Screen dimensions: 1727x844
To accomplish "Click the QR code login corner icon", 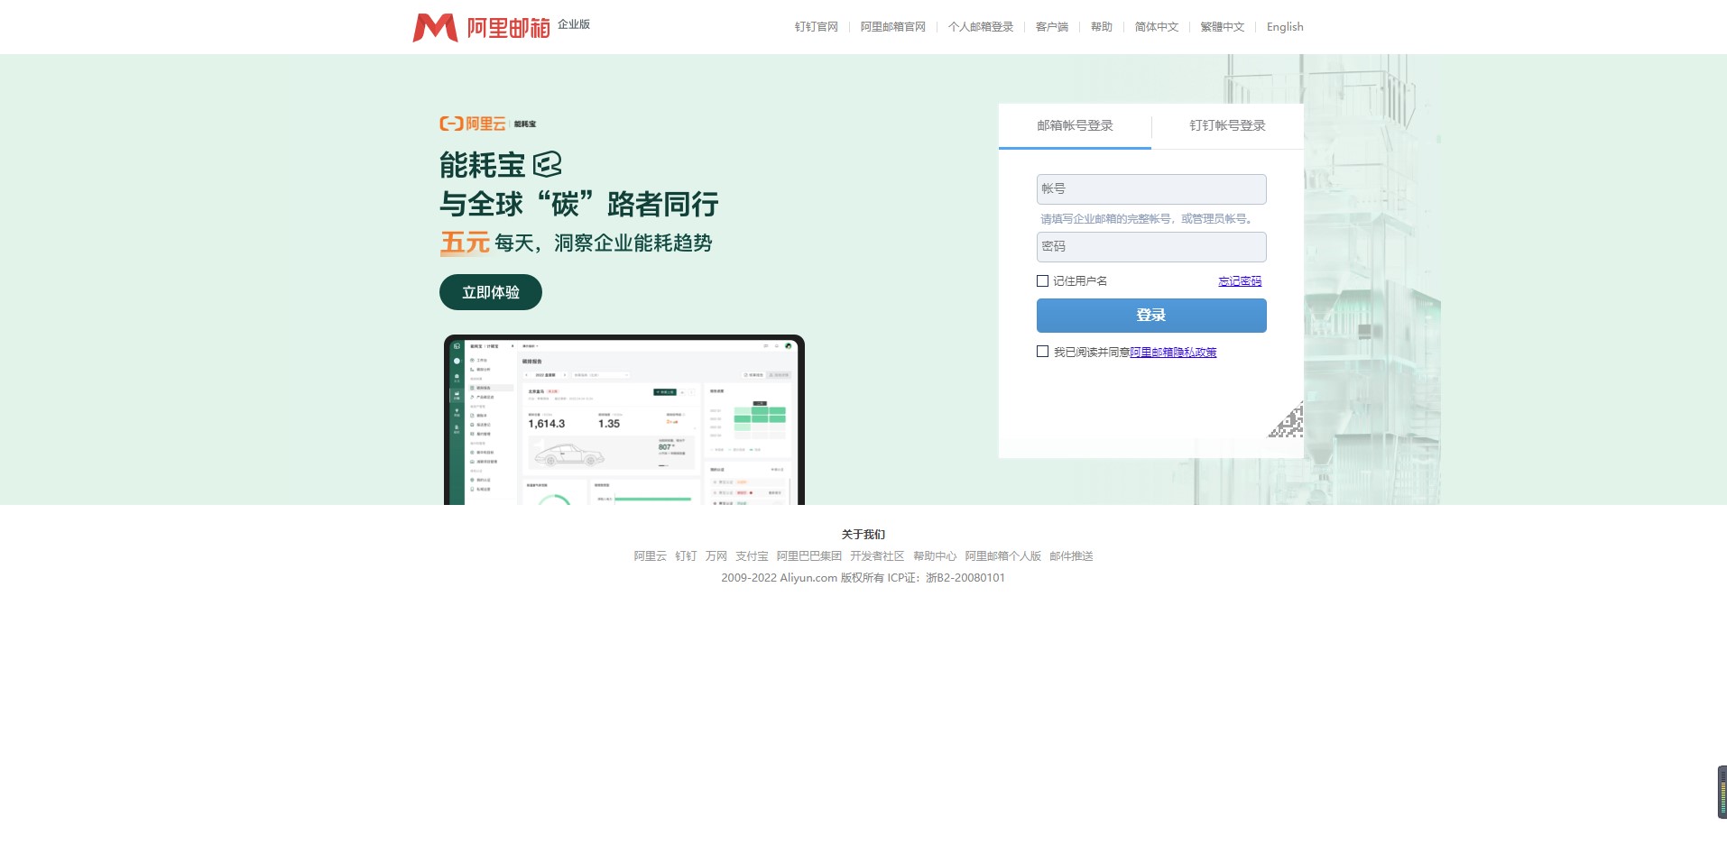I will [x=1286, y=420].
